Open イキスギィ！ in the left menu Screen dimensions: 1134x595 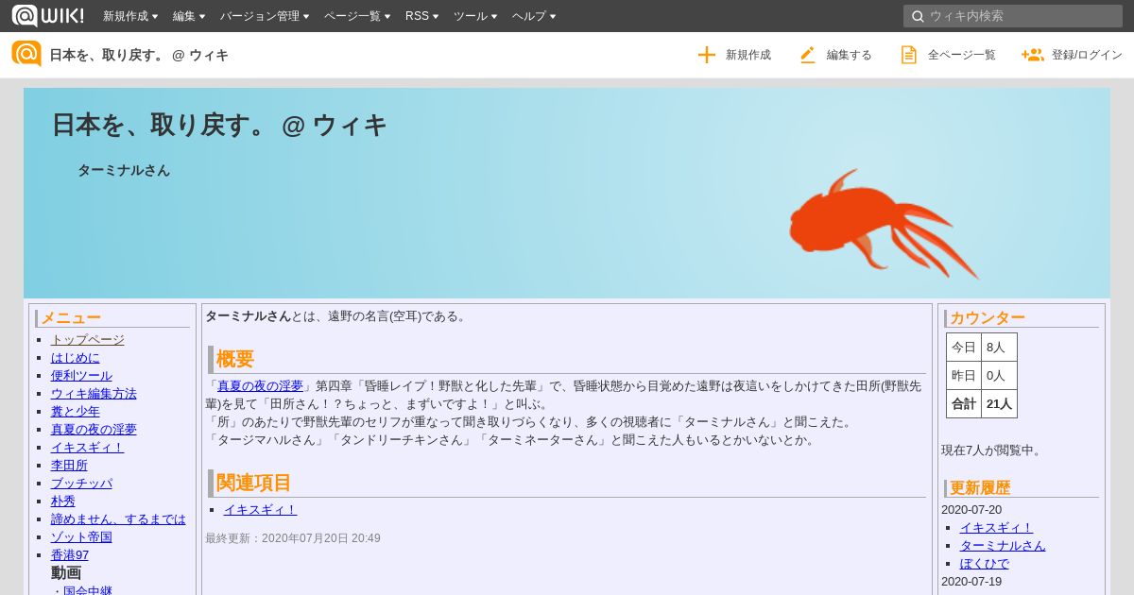pyautogui.click(x=87, y=447)
